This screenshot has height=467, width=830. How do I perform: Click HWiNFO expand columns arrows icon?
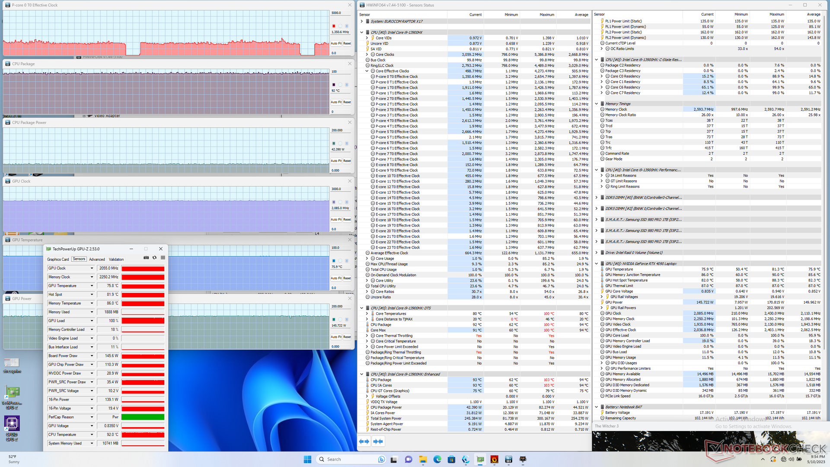[x=364, y=441]
